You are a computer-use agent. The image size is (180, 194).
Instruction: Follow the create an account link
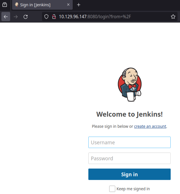tap(150, 126)
